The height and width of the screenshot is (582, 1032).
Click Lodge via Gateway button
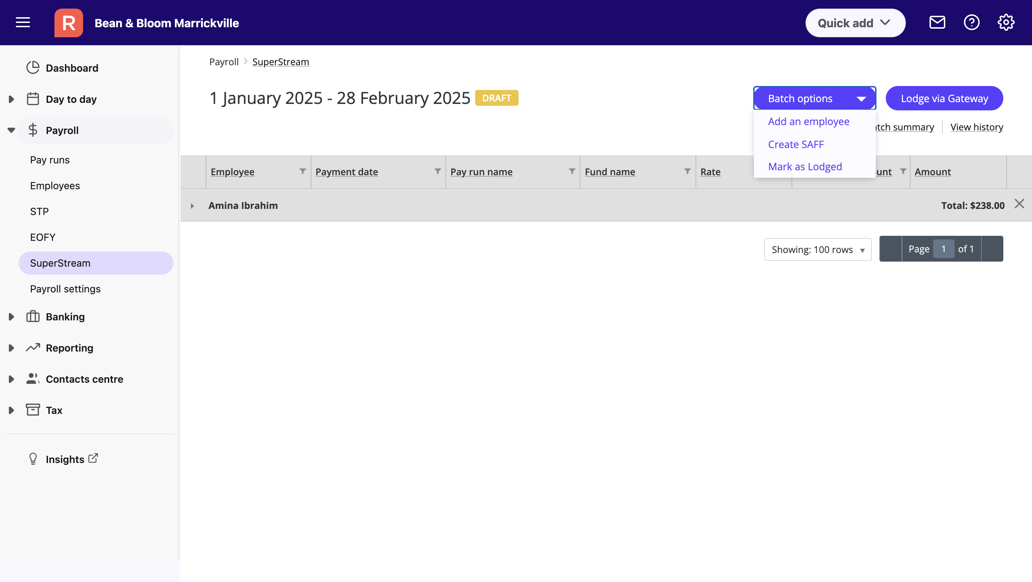coord(944,98)
